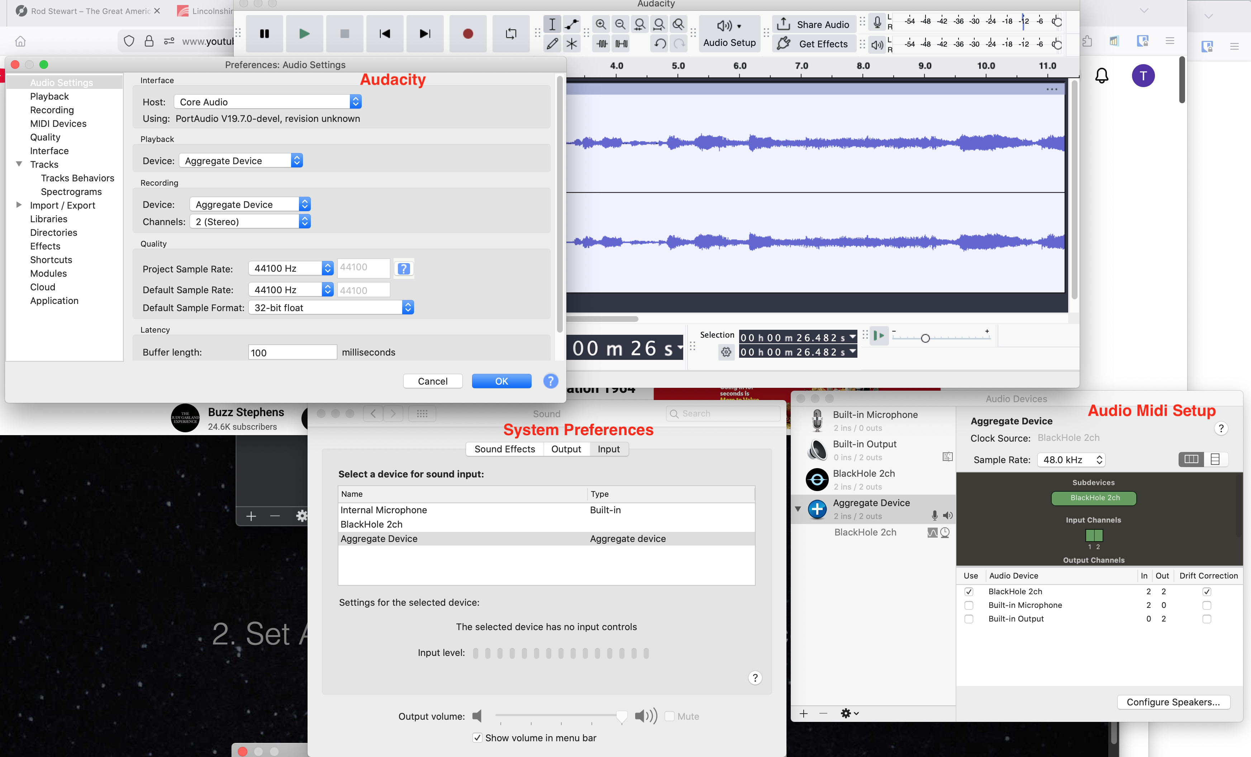
Task: Open the Channels 2 (Stereo) dropdown
Action: click(250, 222)
